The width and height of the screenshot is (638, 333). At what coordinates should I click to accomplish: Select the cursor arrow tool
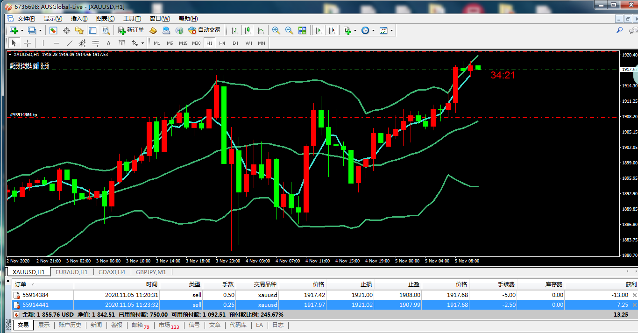(x=14, y=43)
